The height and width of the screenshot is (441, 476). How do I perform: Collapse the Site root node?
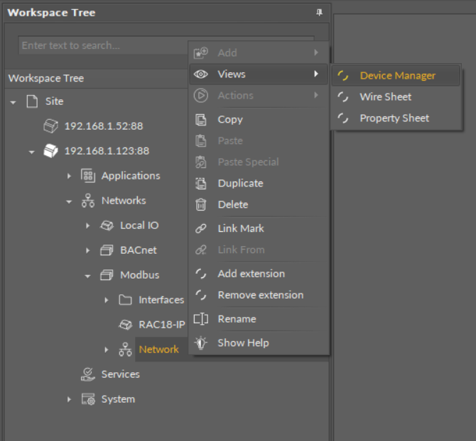[x=13, y=102]
